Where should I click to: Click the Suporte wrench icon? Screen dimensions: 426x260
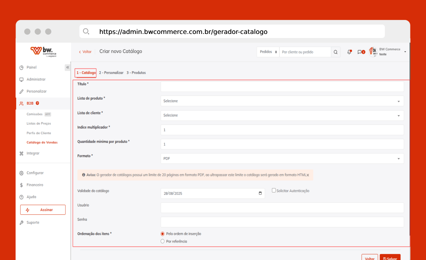pyautogui.click(x=22, y=223)
